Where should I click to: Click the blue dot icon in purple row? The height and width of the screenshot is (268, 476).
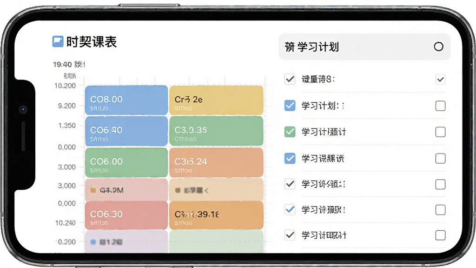93,242
